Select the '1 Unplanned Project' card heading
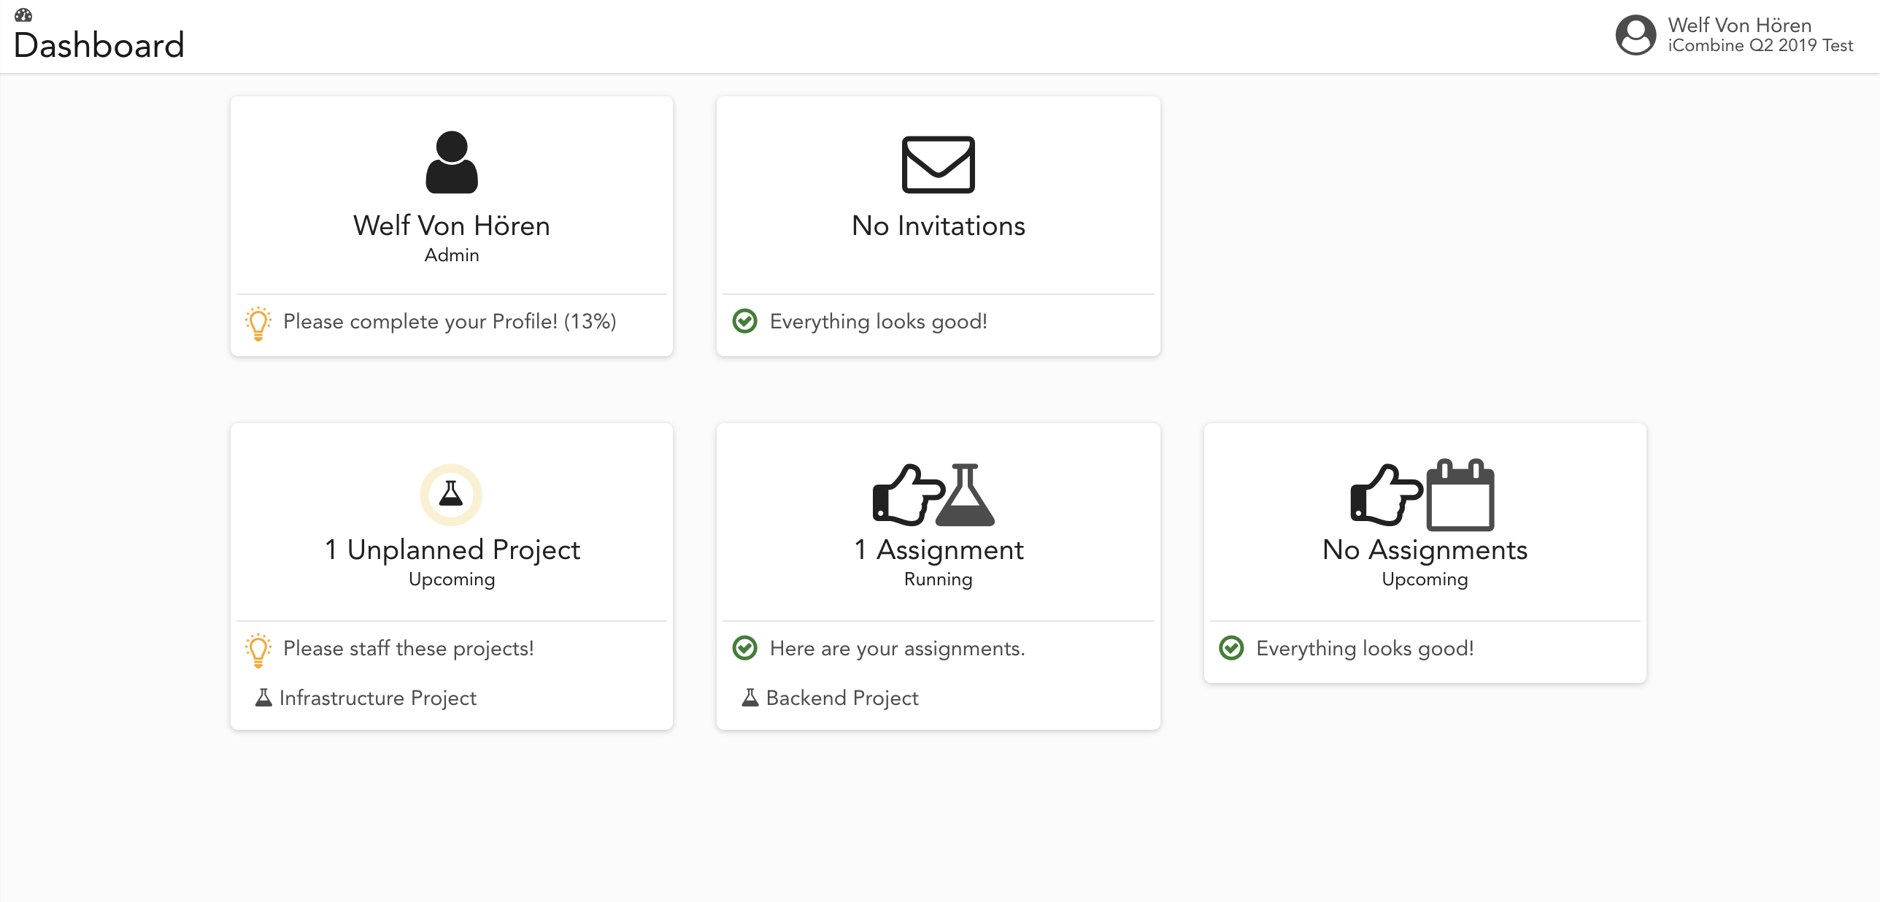 452,550
